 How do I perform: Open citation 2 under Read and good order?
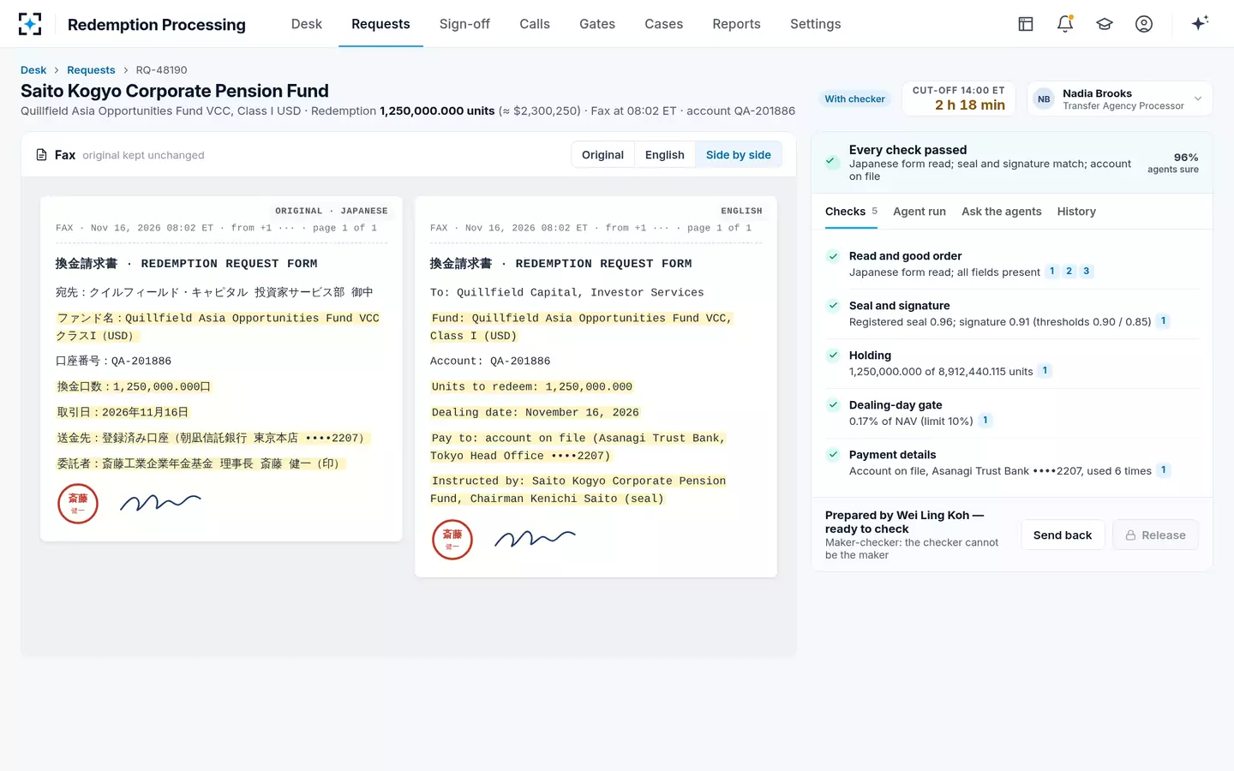coord(1069,272)
